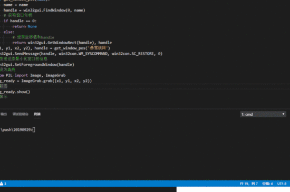
Task: Switch to the 输出 panel tab
Action: pyautogui.click(x=4, y=114)
